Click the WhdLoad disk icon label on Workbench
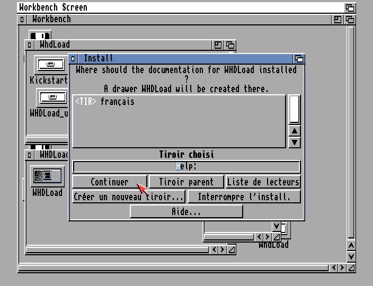This screenshot has height=286, width=373. tap(273, 245)
